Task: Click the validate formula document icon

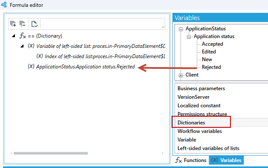Action: point(35,24)
